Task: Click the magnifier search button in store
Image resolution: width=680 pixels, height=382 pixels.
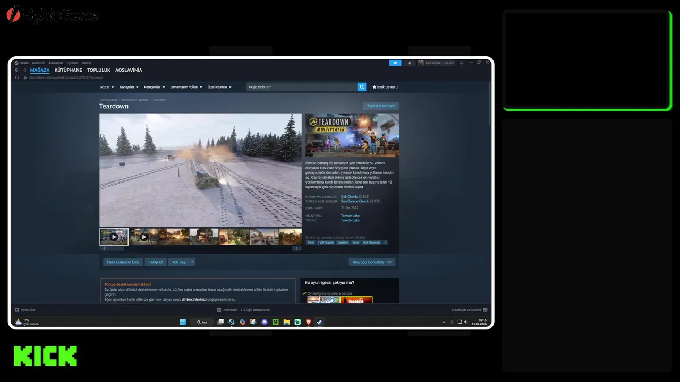Action: point(362,87)
